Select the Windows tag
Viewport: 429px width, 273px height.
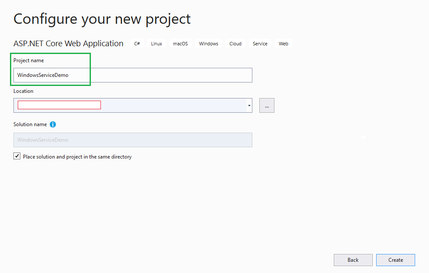pos(209,44)
